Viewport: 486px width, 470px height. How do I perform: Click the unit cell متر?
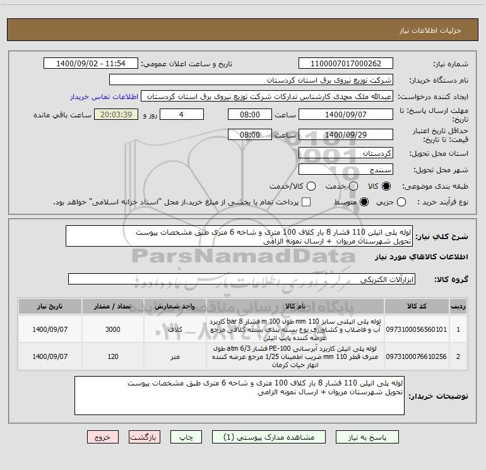coord(175,356)
